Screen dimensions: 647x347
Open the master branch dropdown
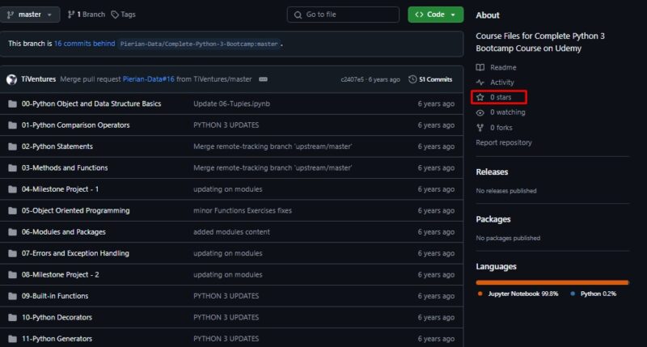pyautogui.click(x=30, y=15)
